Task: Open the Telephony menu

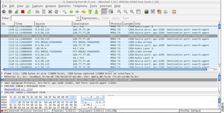Action: click(x=80, y=6)
